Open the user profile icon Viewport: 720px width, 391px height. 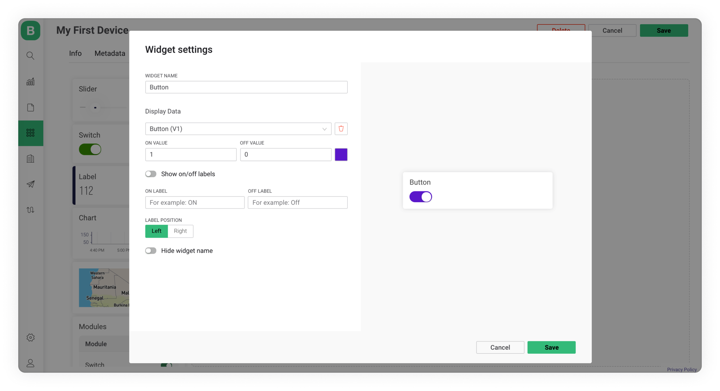pyautogui.click(x=30, y=363)
